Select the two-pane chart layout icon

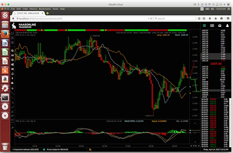[12, 38]
